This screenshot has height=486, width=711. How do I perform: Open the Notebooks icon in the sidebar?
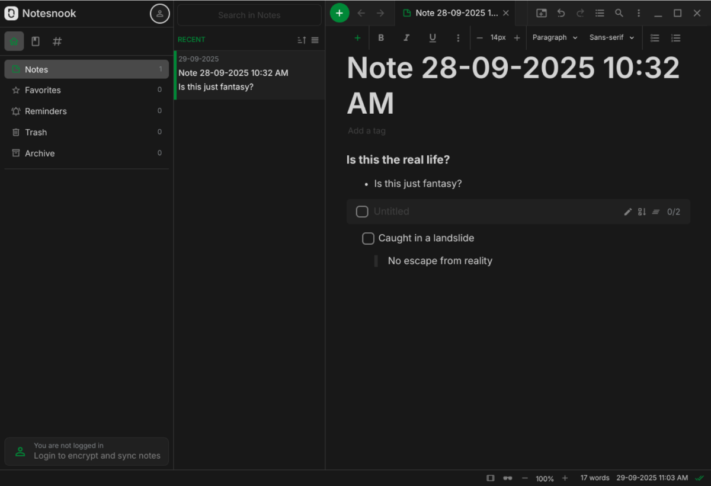click(36, 41)
